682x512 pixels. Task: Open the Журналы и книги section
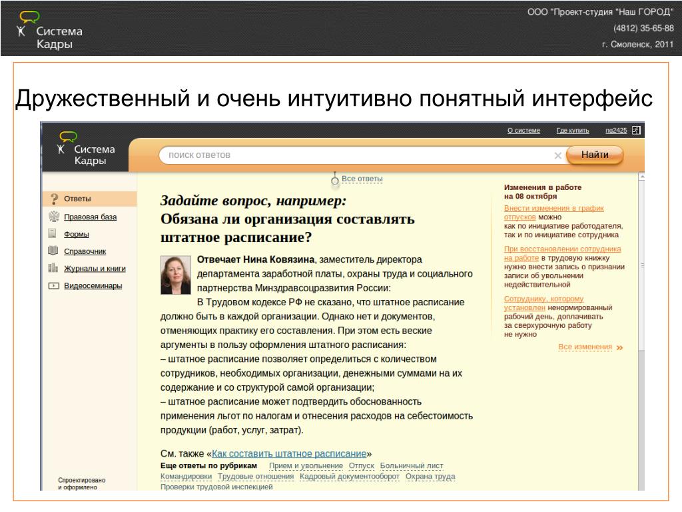[x=95, y=269]
